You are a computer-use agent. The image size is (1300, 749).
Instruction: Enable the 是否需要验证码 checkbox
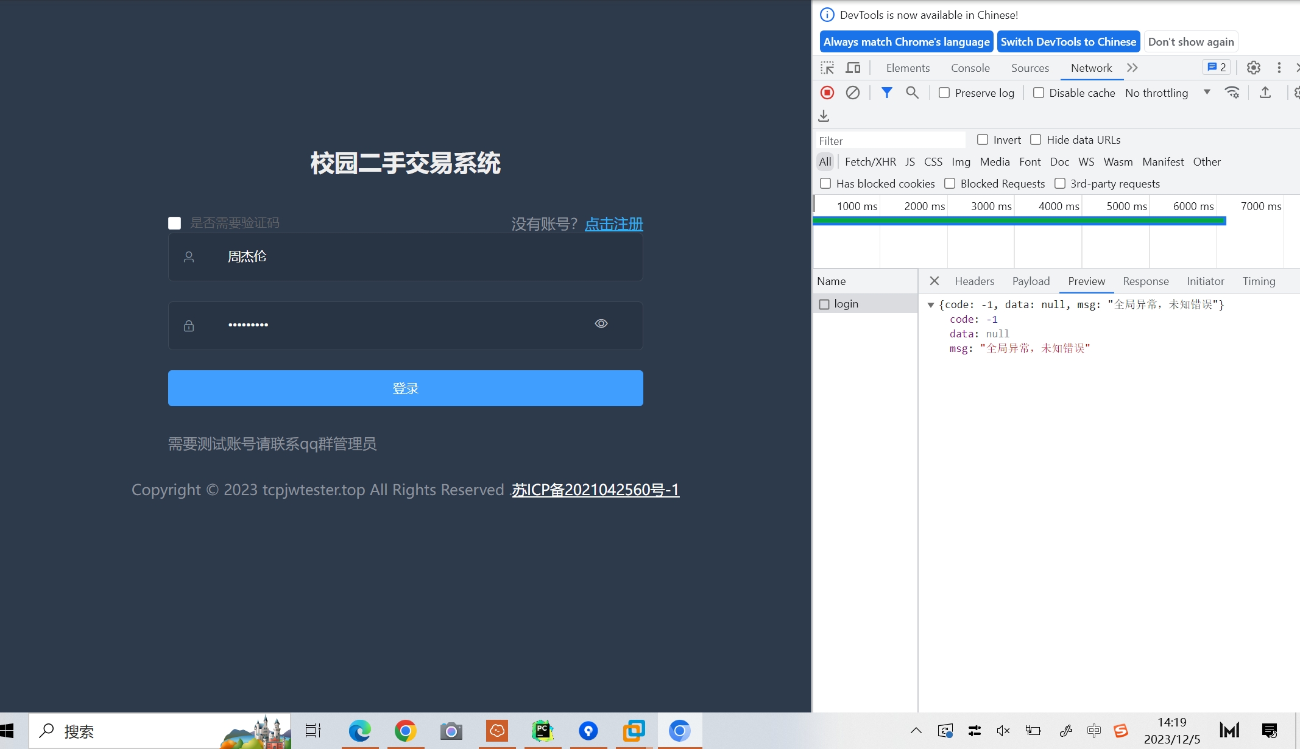[x=175, y=223]
